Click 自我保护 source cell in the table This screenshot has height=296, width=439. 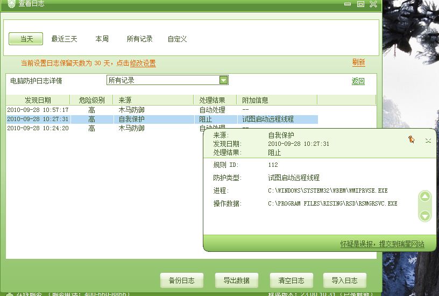[x=132, y=119]
